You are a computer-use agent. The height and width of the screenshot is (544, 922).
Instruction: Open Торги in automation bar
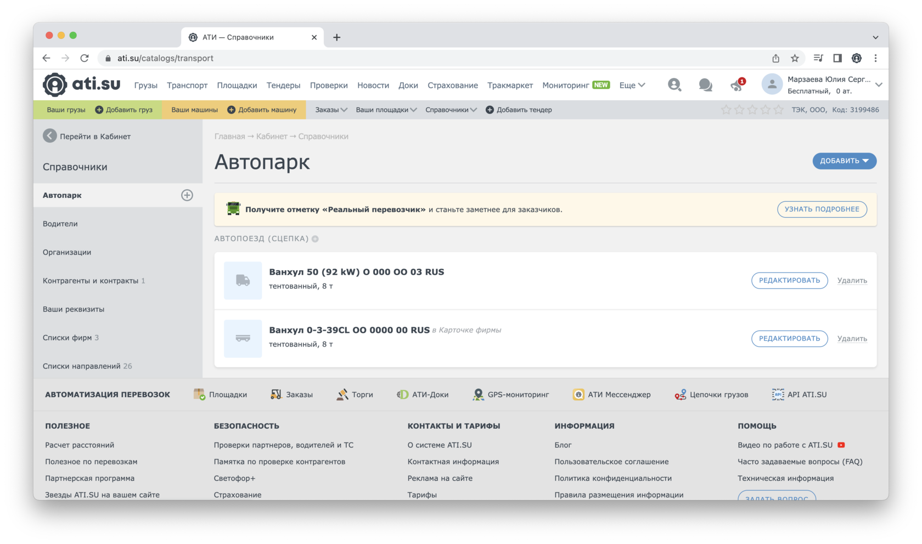355,394
